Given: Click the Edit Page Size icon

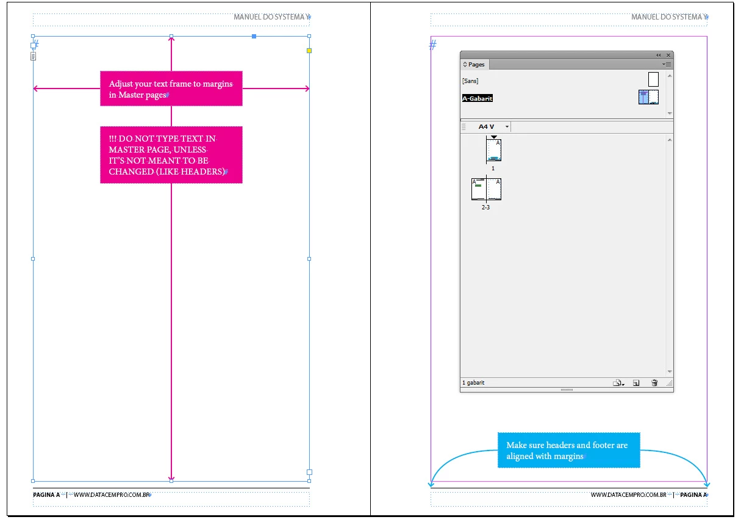Looking at the screenshot, I should (618, 383).
